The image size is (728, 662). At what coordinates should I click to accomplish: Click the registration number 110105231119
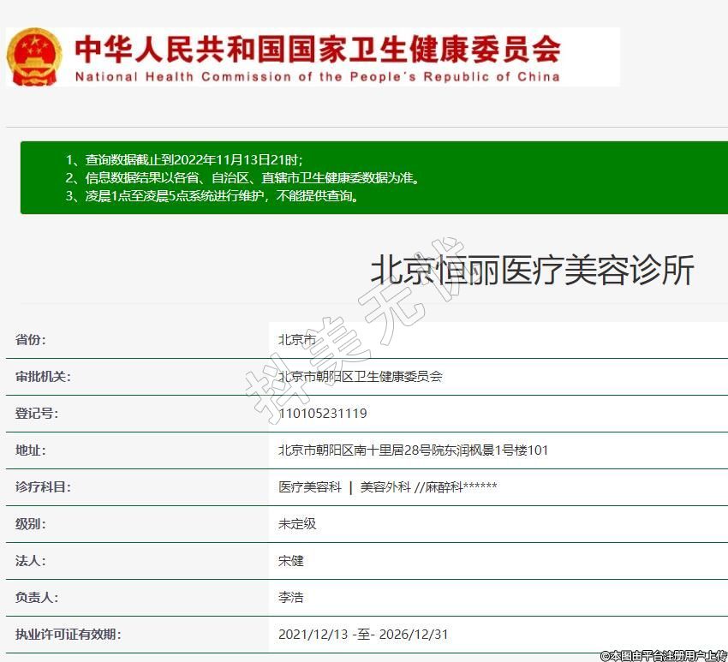pyautogui.click(x=323, y=414)
